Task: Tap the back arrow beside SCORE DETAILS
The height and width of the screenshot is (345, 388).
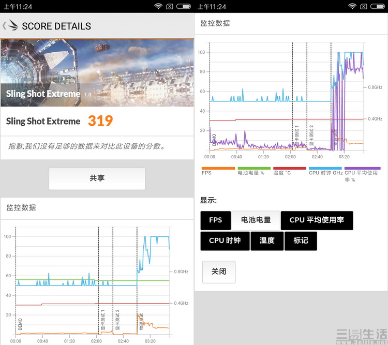Action: point(4,26)
